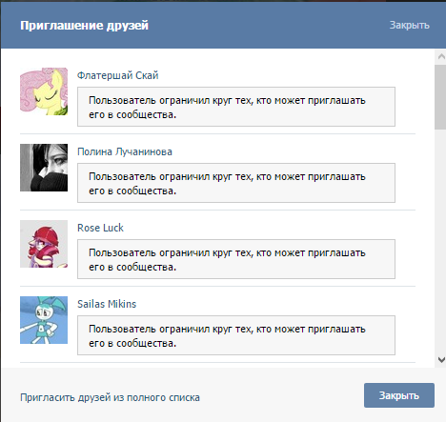Open Флатершай Скай's pony avatar
Screen dimensions: 446x422
pyautogui.click(x=44, y=91)
